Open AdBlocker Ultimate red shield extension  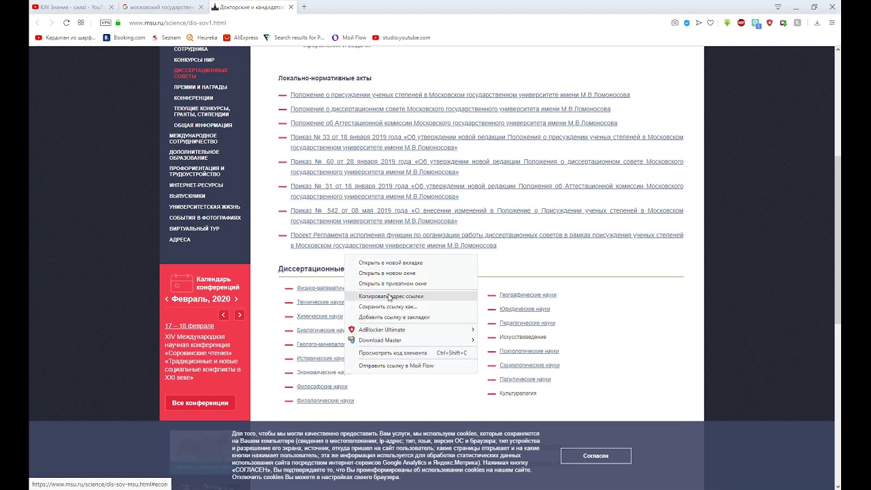[x=770, y=22]
